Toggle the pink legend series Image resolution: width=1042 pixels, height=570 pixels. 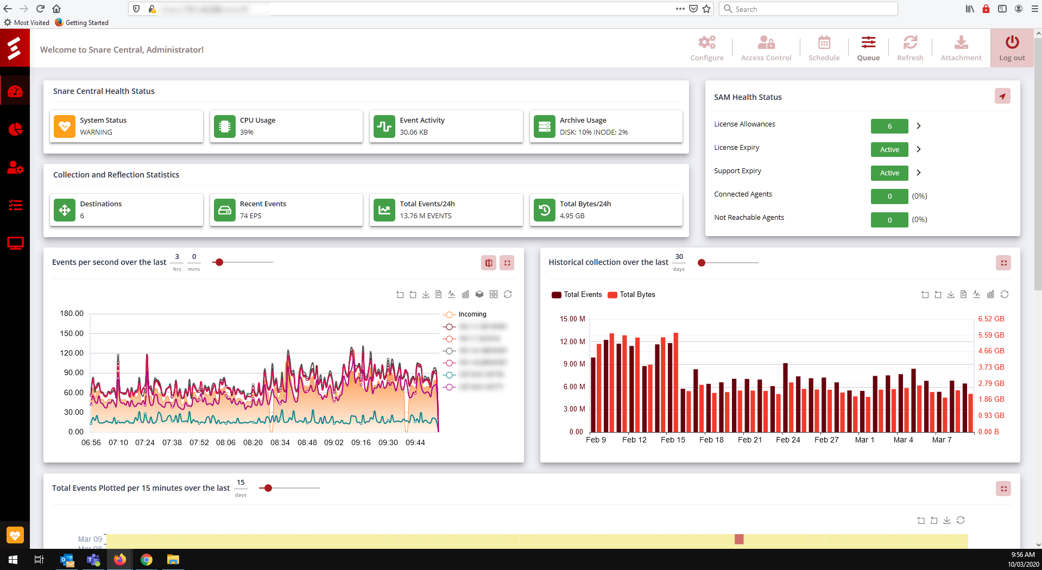pos(475,363)
